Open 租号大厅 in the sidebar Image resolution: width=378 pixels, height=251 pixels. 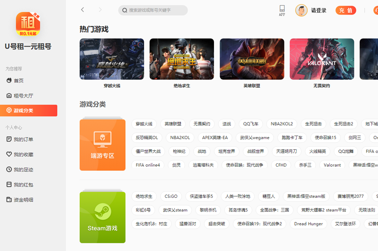23,96
